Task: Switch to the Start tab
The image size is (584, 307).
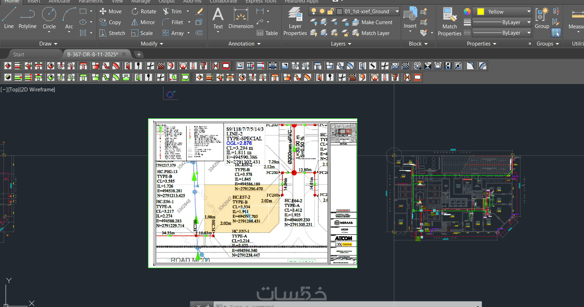Action: [x=19, y=55]
